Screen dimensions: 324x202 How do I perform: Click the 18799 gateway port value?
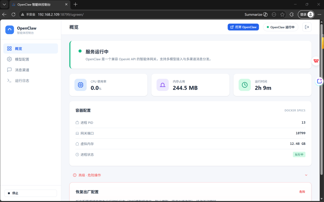300,133
